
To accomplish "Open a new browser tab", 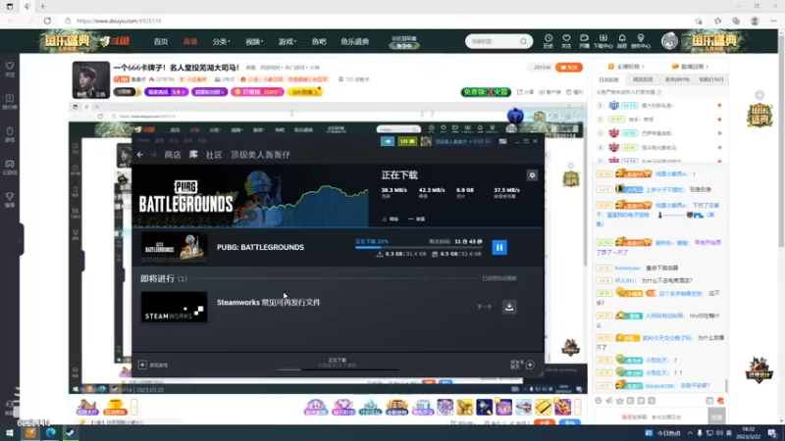I will click(42, 7).
